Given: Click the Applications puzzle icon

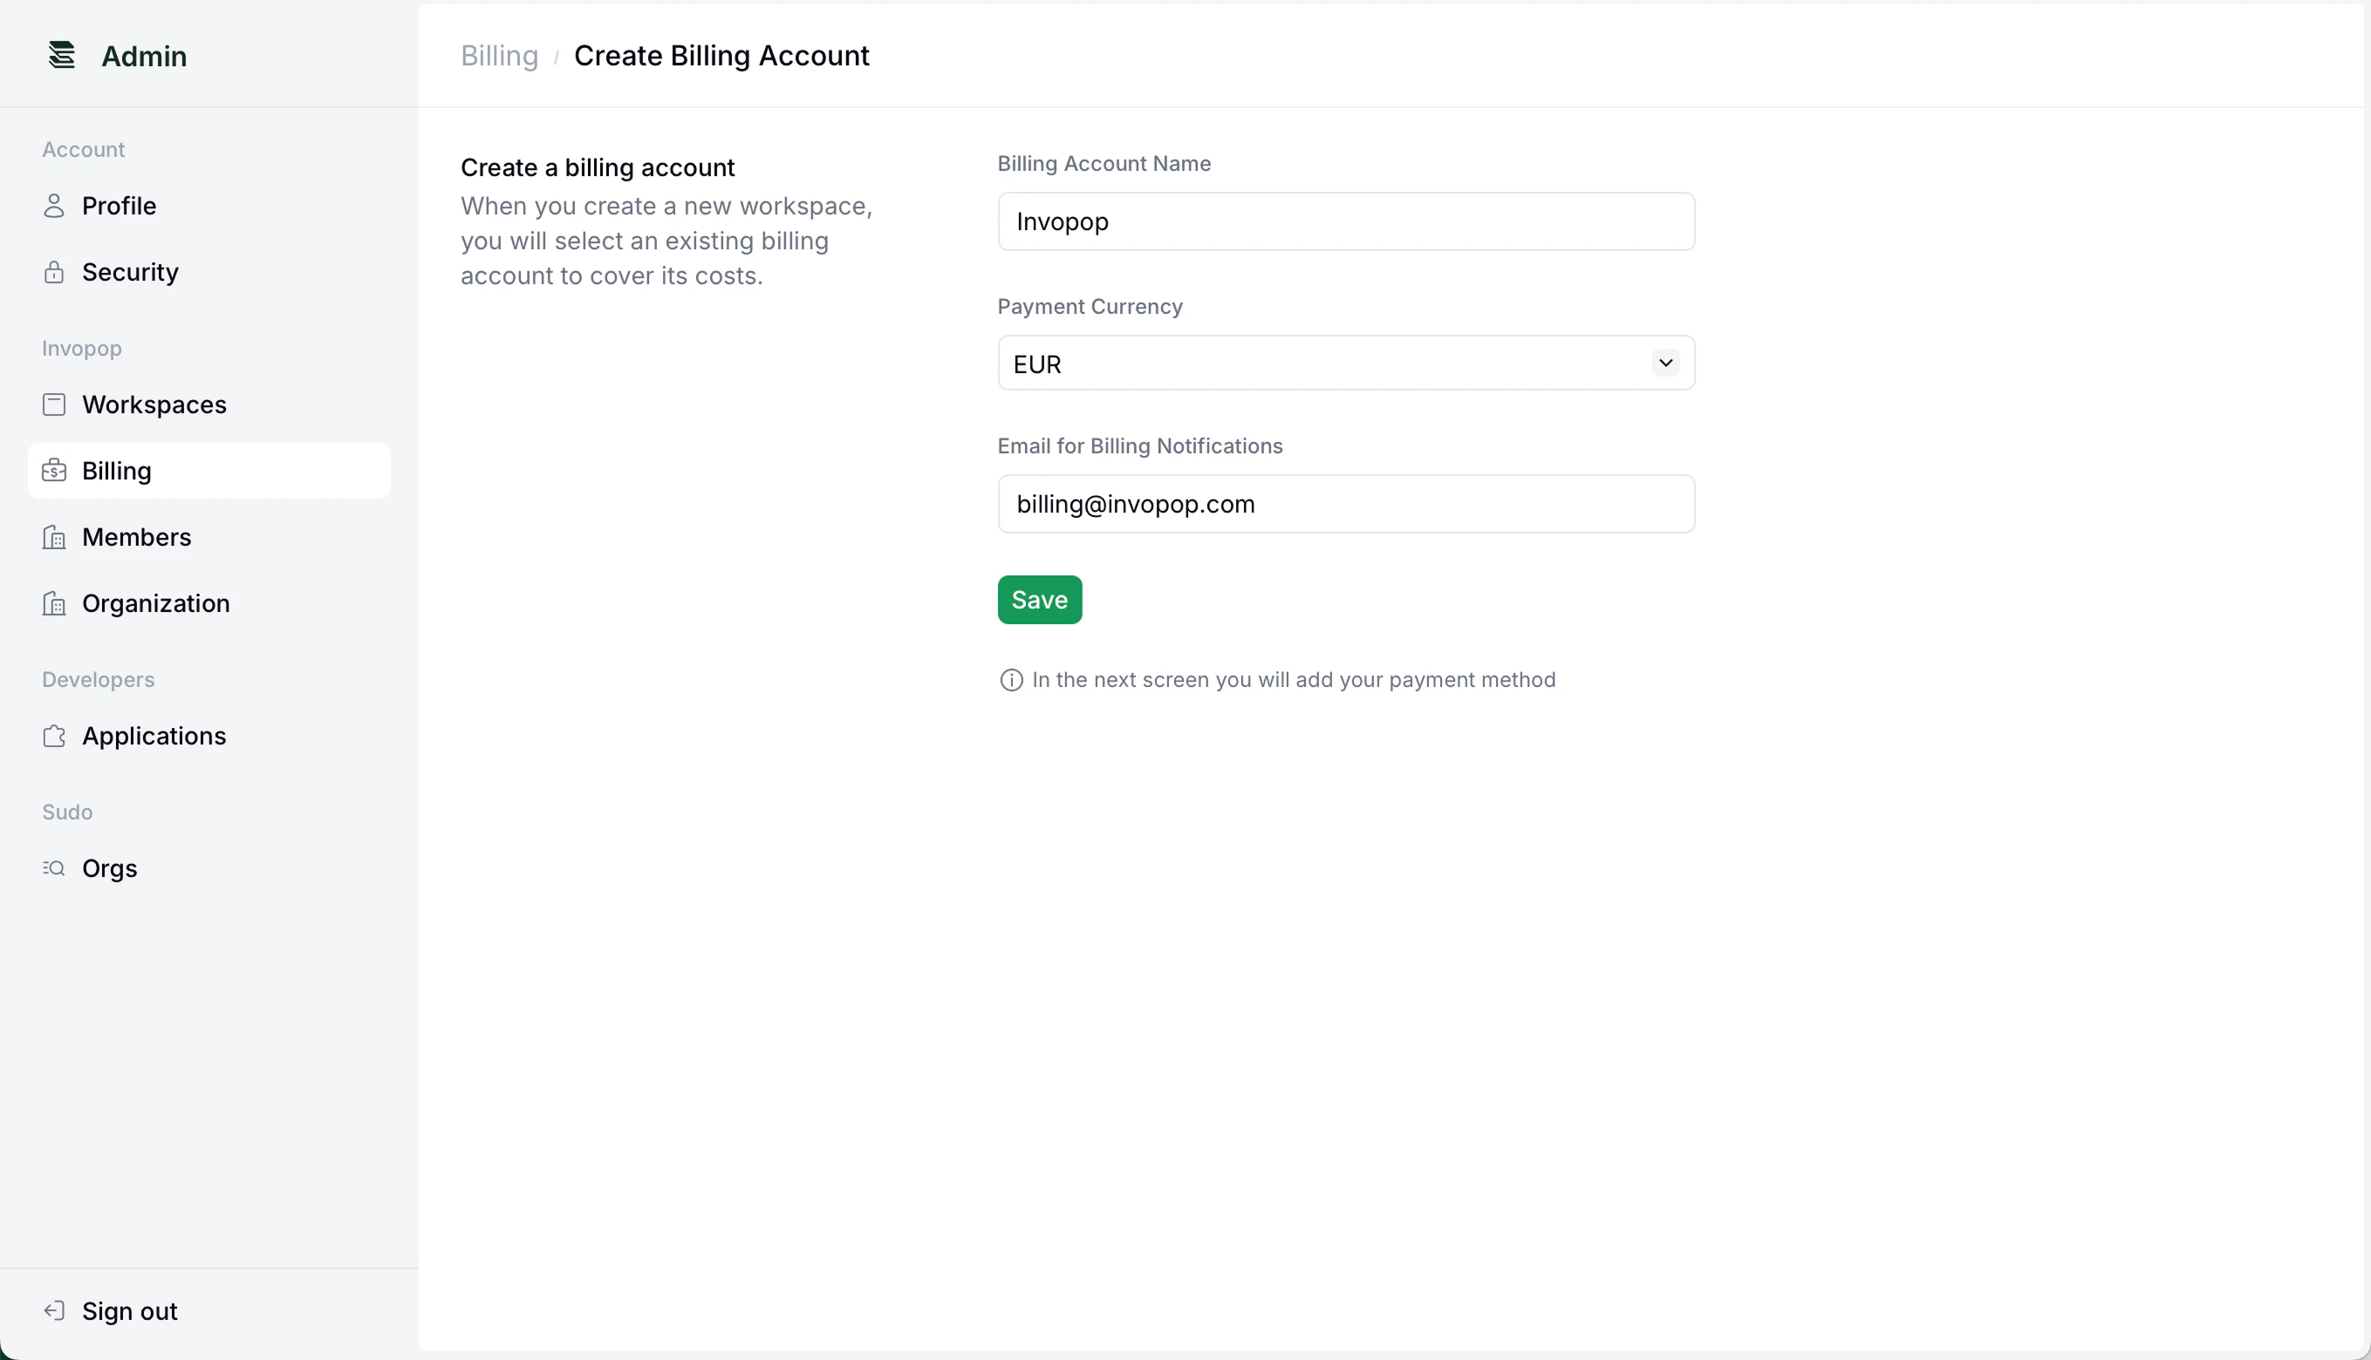Looking at the screenshot, I should (x=54, y=736).
